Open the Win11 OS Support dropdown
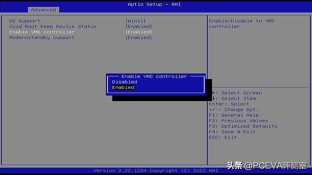 coord(135,21)
